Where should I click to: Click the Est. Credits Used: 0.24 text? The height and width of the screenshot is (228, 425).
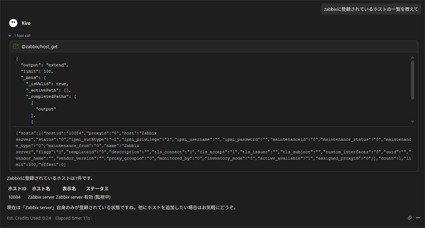click(x=29, y=218)
